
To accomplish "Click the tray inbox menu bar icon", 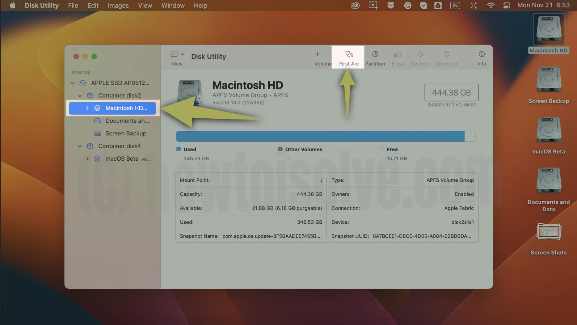I will pos(391,5).
